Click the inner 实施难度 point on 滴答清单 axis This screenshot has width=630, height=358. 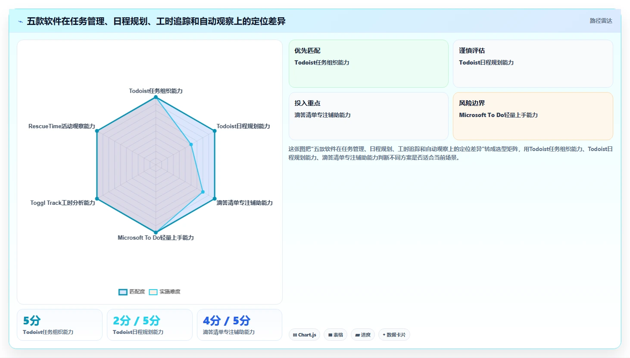203,192
